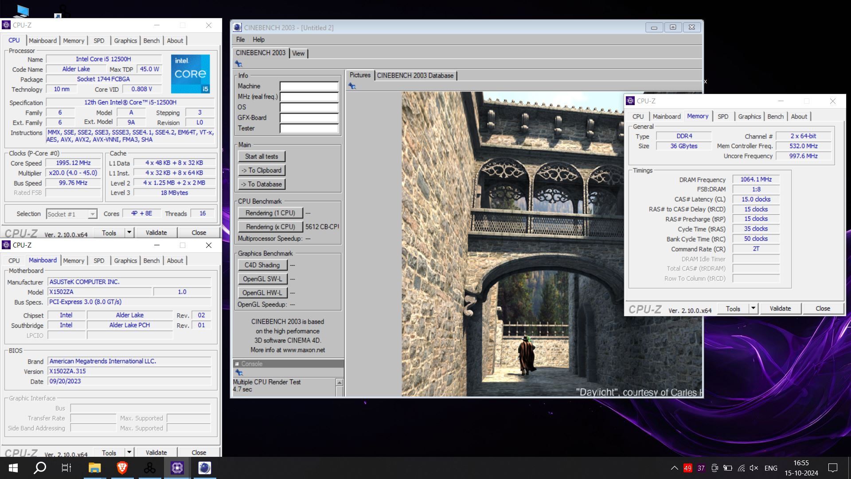Open Memory tab in top-left CPU-Z

74,40
